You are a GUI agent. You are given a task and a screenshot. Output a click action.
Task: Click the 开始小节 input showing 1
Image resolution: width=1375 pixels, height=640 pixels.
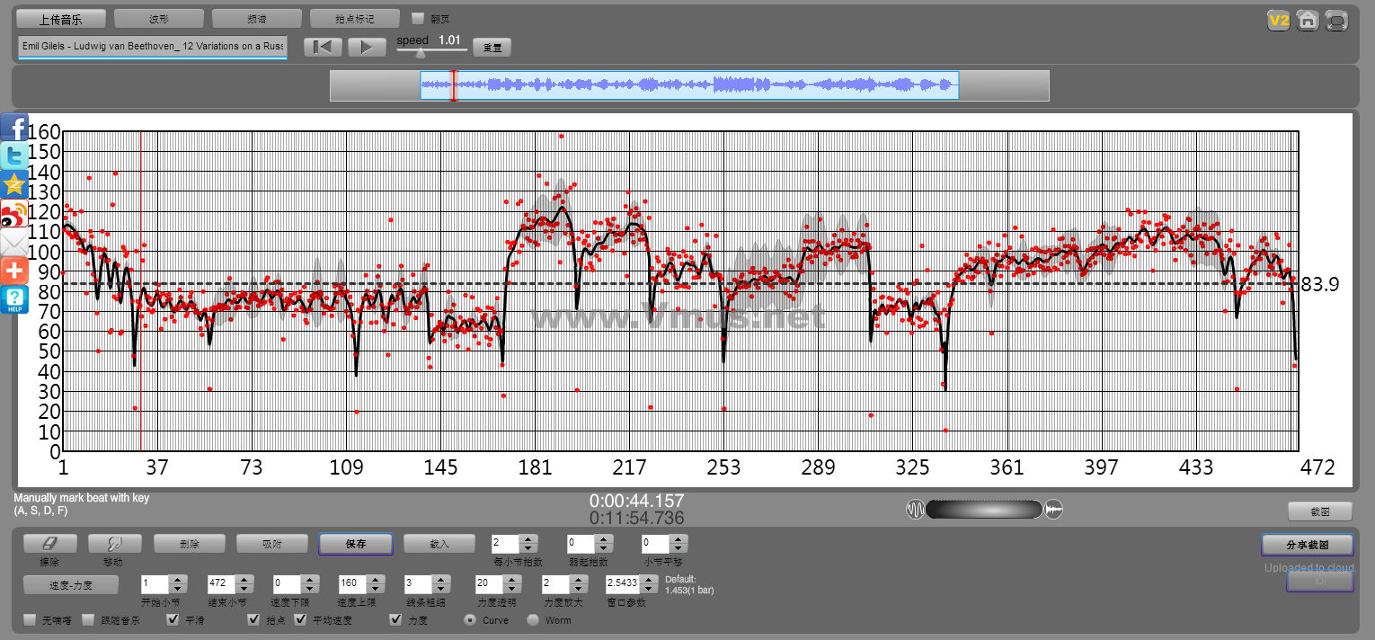(155, 582)
